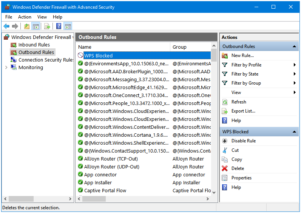Select the Captive Portal Flow rule
The height and width of the screenshot is (213, 301).
pyautogui.click(x=144, y=191)
